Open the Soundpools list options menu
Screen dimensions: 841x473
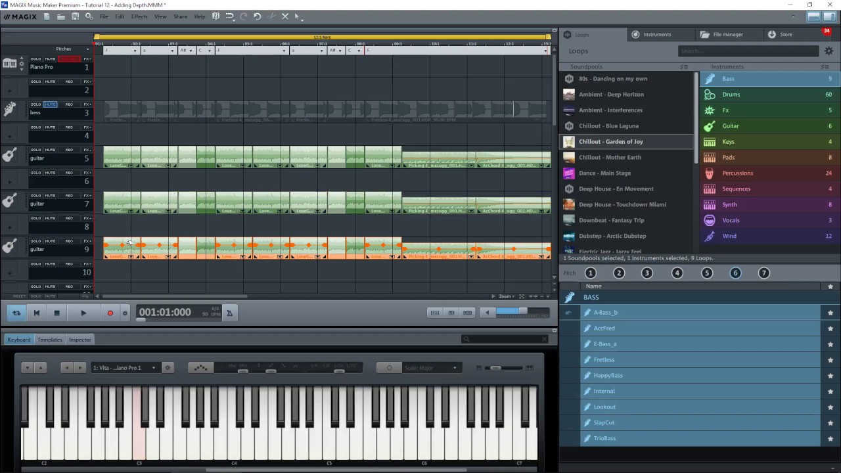684,66
